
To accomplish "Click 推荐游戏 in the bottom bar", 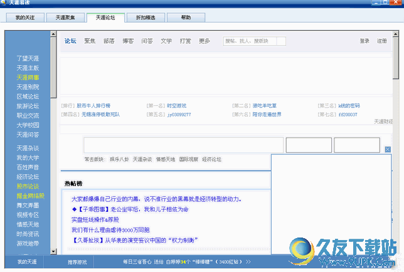I will [77, 262].
